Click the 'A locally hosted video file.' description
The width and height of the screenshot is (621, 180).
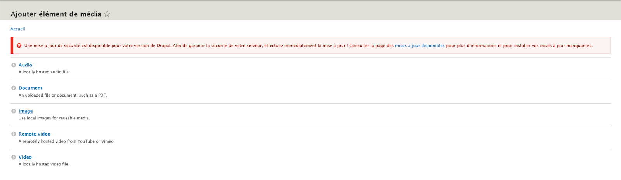tap(44, 164)
